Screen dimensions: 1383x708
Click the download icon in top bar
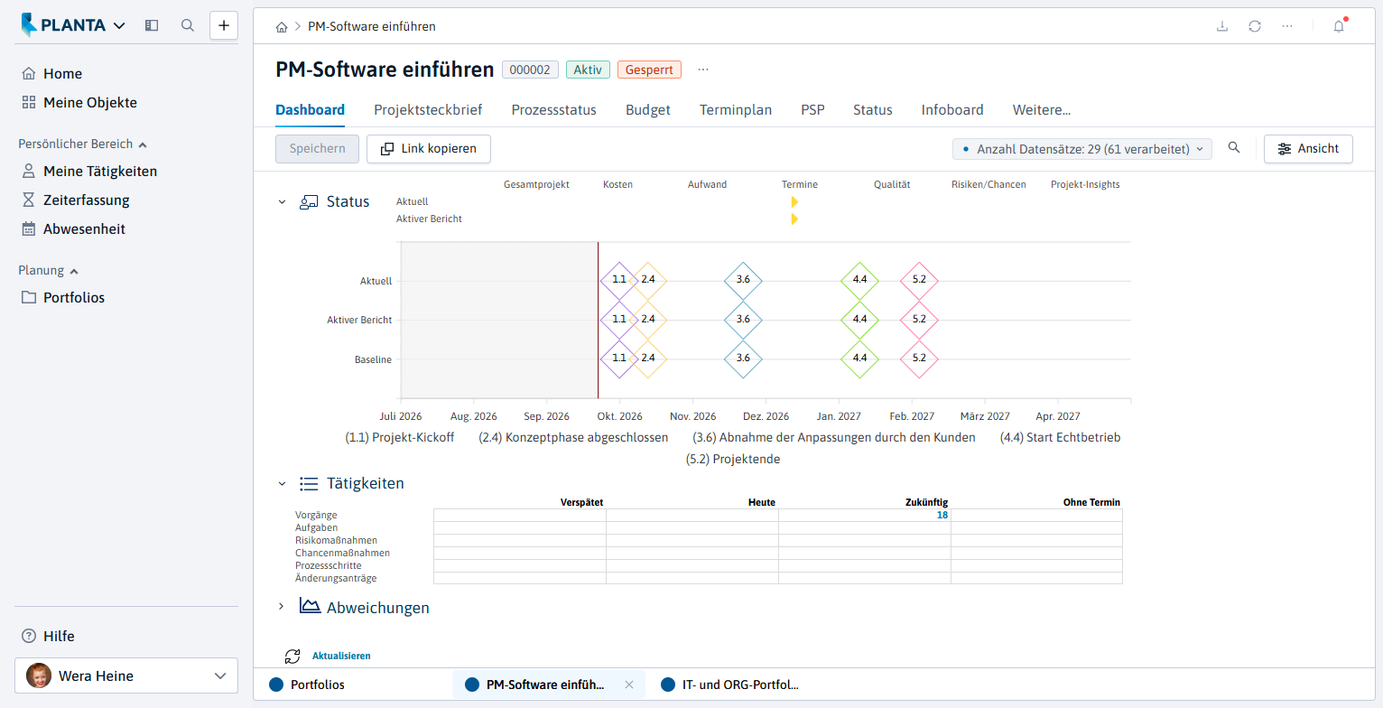pos(1222,26)
